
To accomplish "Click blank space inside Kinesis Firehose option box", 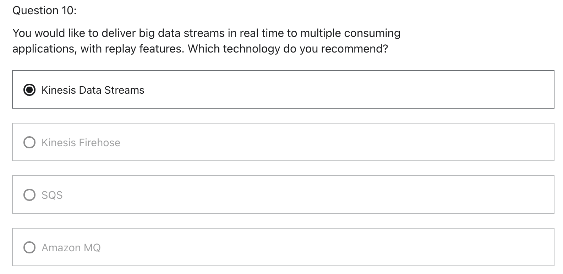I will [337, 142].
